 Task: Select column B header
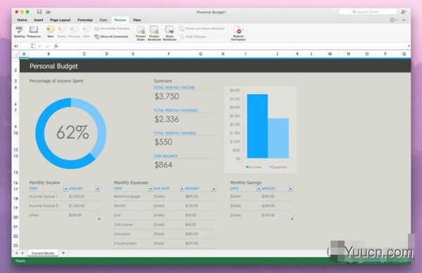49,54
